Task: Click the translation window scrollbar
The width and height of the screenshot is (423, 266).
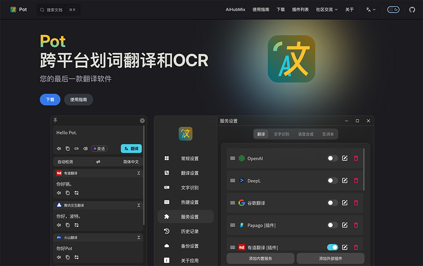Action: pyautogui.click(x=144, y=175)
